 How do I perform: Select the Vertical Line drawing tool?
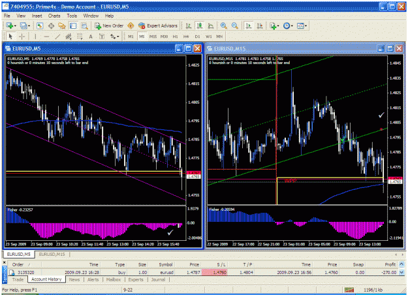35,37
